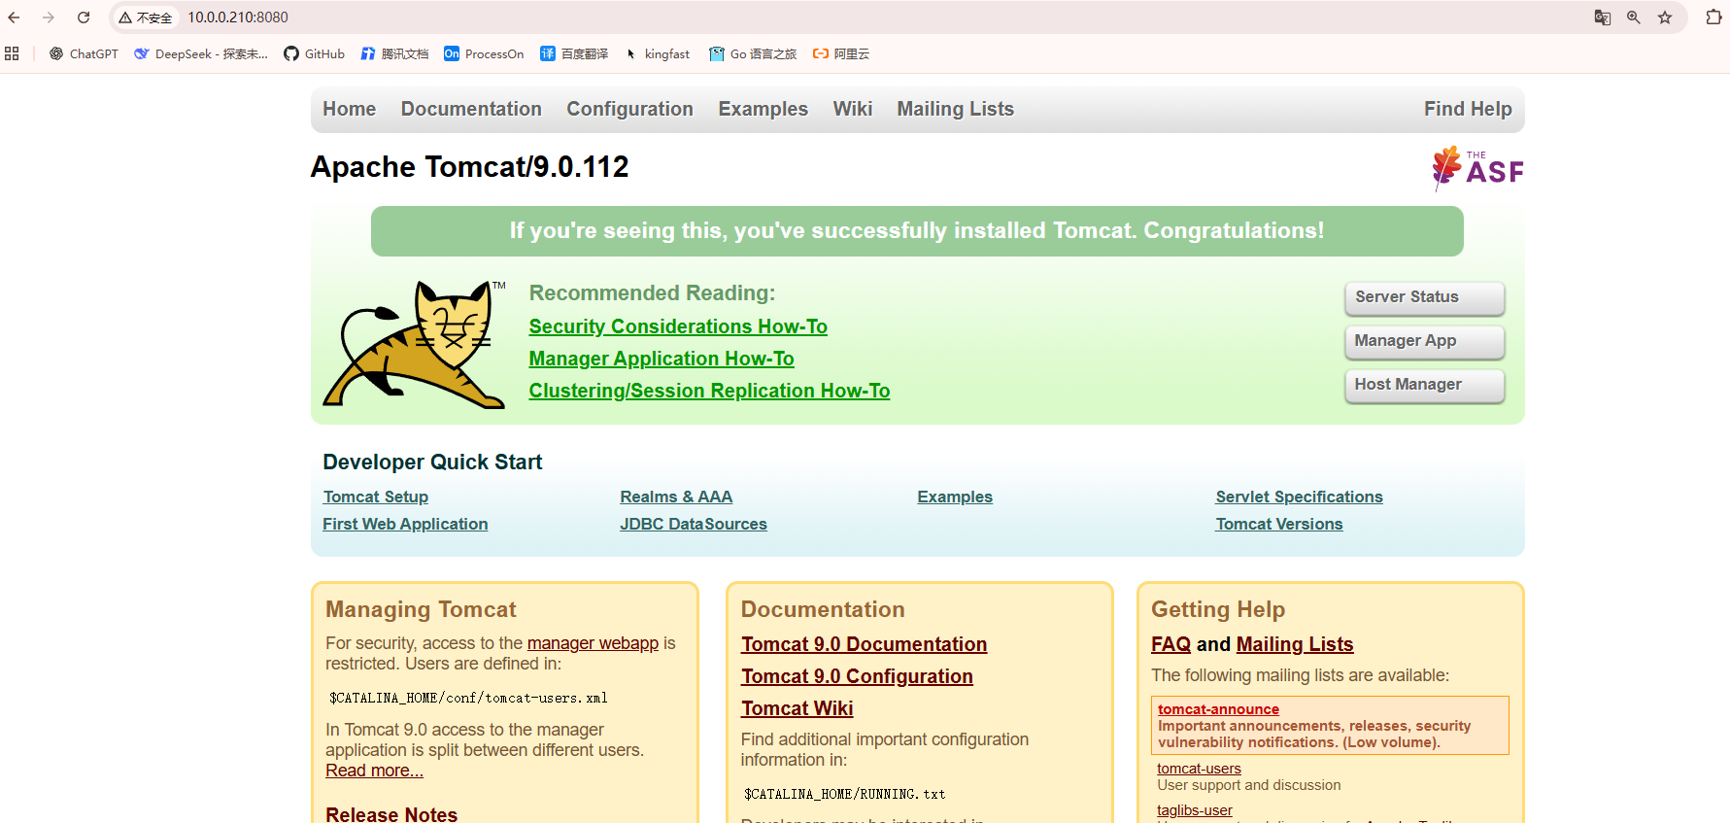The height and width of the screenshot is (823, 1730).
Task: Click the $CATALINA_HOME/conf/tomcat-users.xml path text
Action: [468, 698]
